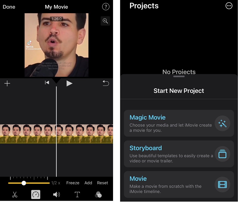
Task: Open the Filters color circles tool
Action: [98, 195]
